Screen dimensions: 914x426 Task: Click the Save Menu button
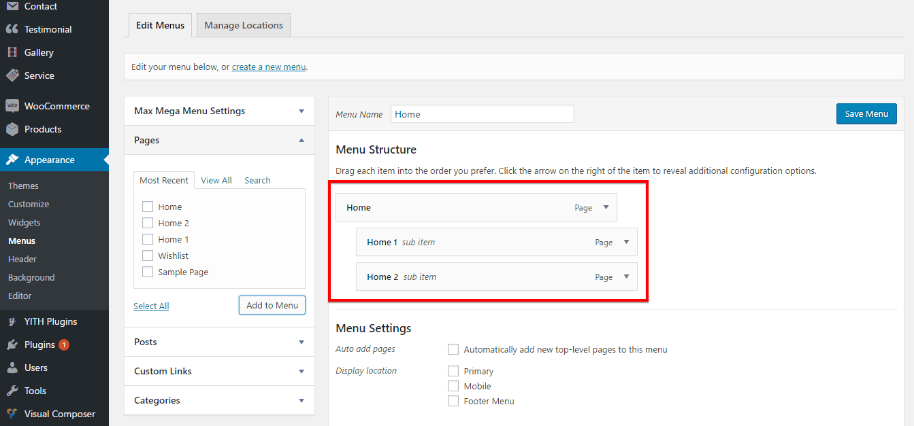866,113
